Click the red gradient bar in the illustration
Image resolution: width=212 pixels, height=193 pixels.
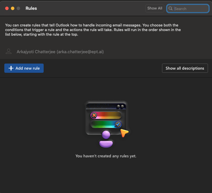click(x=108, y=115)
